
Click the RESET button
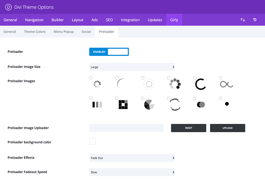(189, 128)
